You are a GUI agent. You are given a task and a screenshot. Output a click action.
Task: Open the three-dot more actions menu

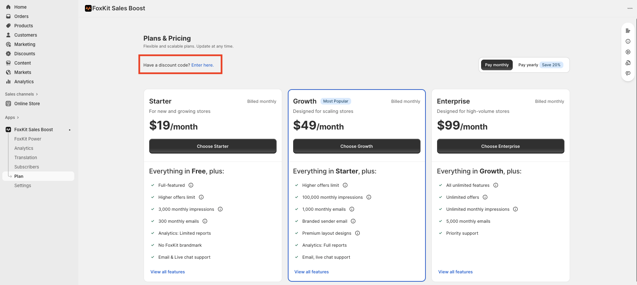point(630,8)
